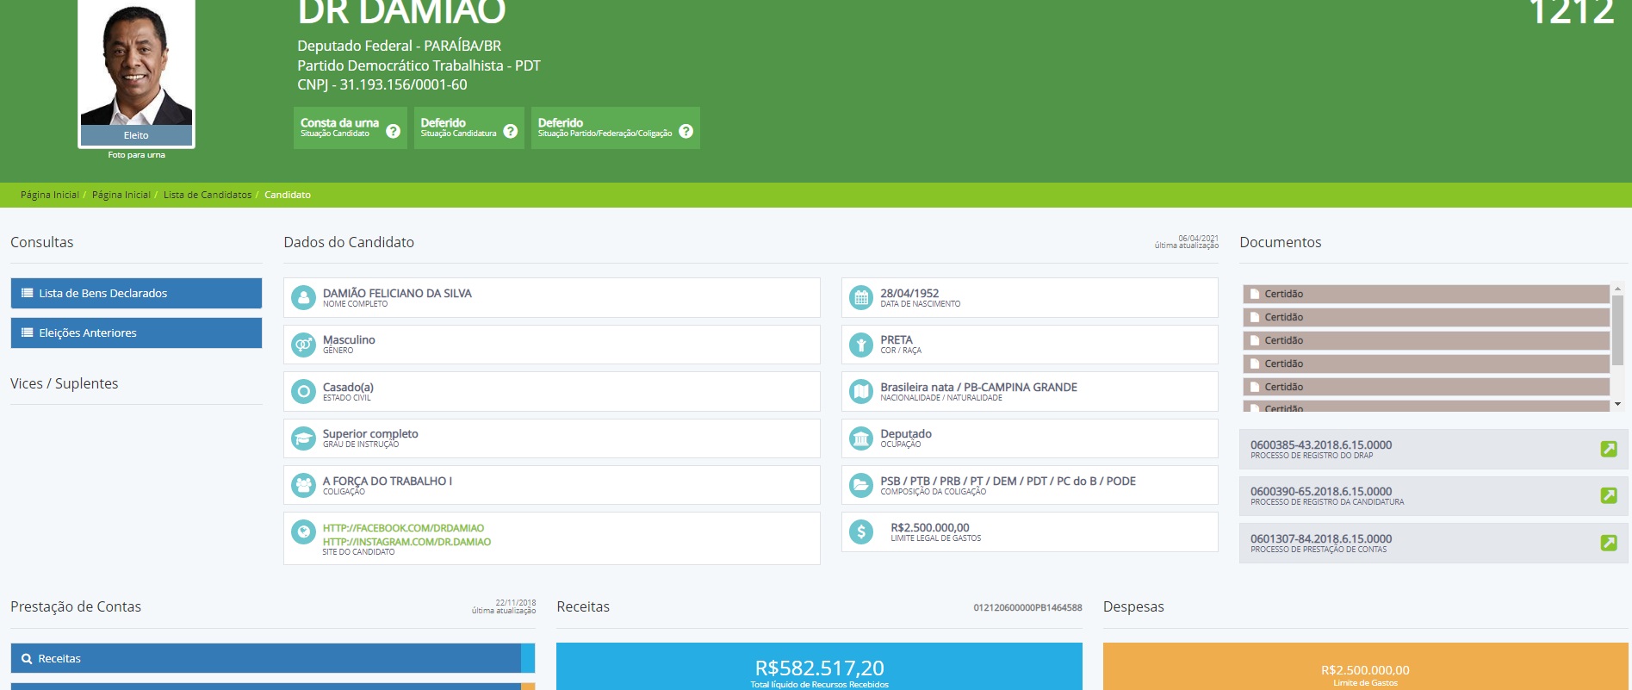Click the globe icon beside Site do Candidato
1632x690 pixels.
point(303,531)
